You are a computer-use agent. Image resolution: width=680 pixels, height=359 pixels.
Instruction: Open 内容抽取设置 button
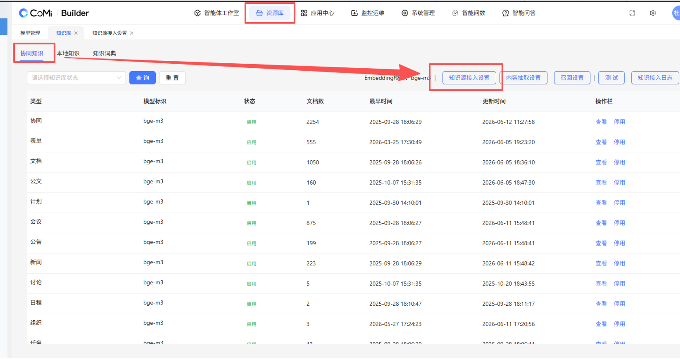523,78
